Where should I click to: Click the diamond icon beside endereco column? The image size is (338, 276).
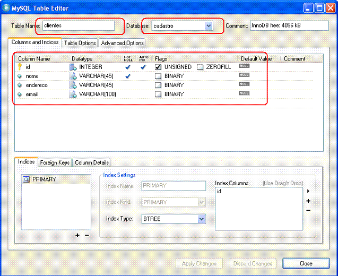20,85
